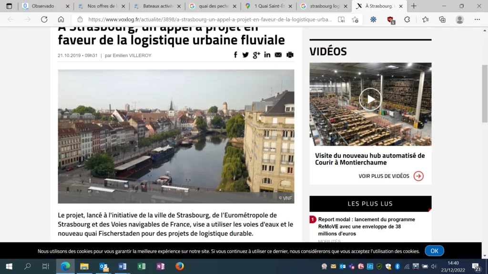Viewport: 488px width, 274px height.
Task: Go to the browser Home page
Action: tap(61, 20)
